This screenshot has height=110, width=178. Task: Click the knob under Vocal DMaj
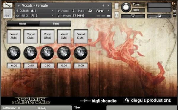(x=47, y=53)
